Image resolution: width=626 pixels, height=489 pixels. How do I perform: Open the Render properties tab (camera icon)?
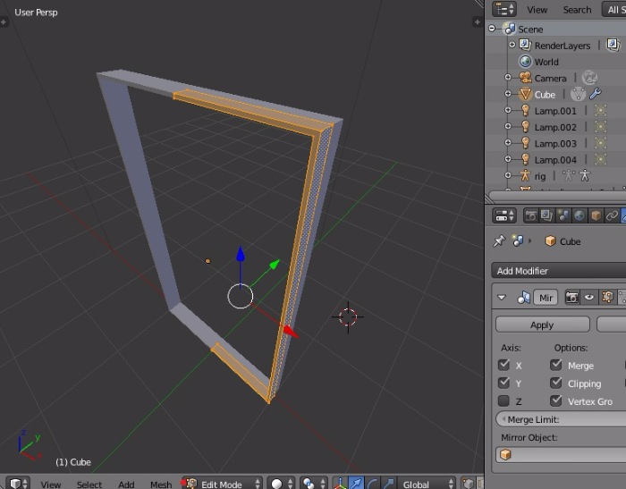[530, 216]
